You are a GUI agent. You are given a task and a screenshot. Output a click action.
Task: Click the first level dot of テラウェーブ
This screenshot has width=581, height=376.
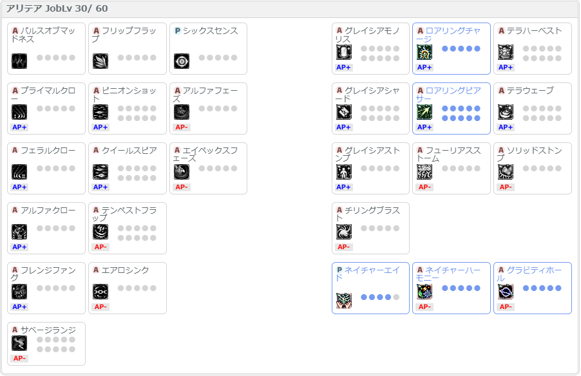(525, 109)
